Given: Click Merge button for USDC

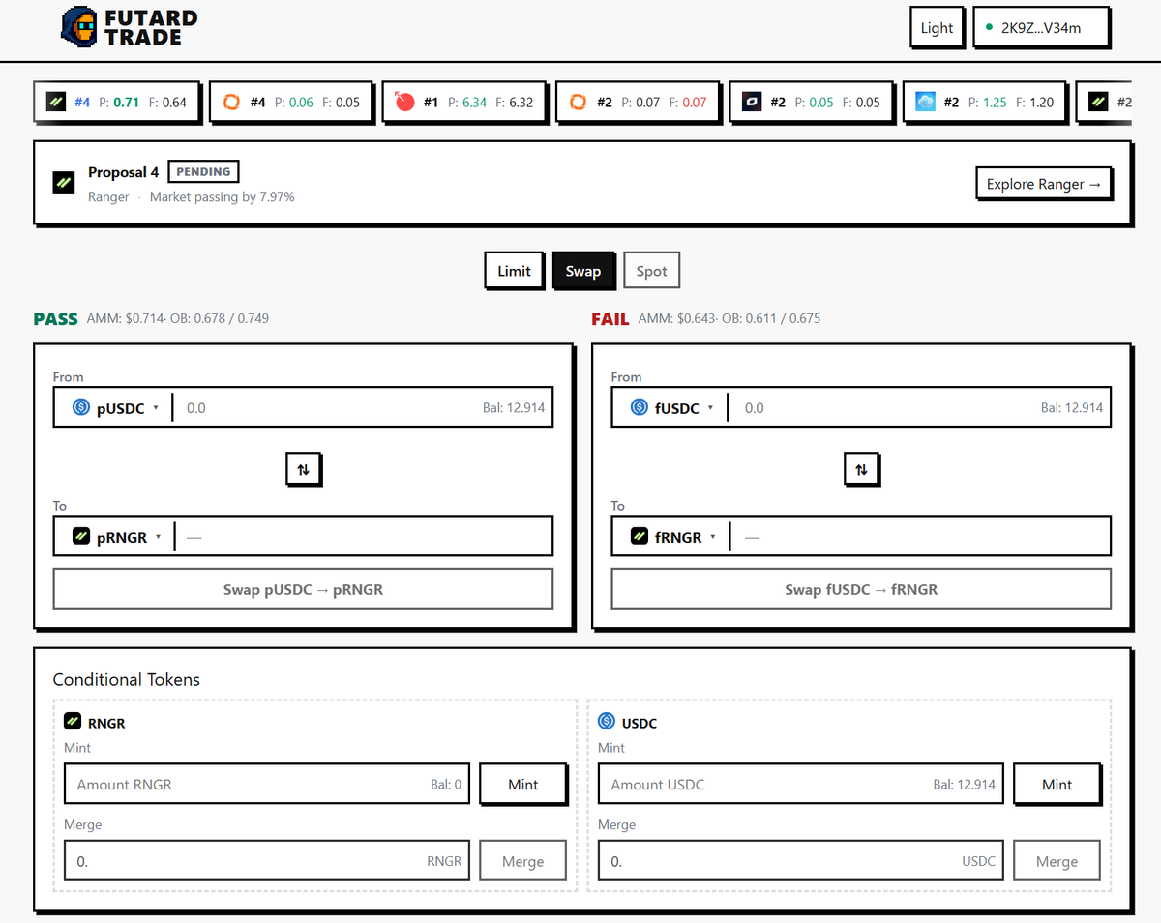Looking at the screenshot, I should click(1057, 861).
